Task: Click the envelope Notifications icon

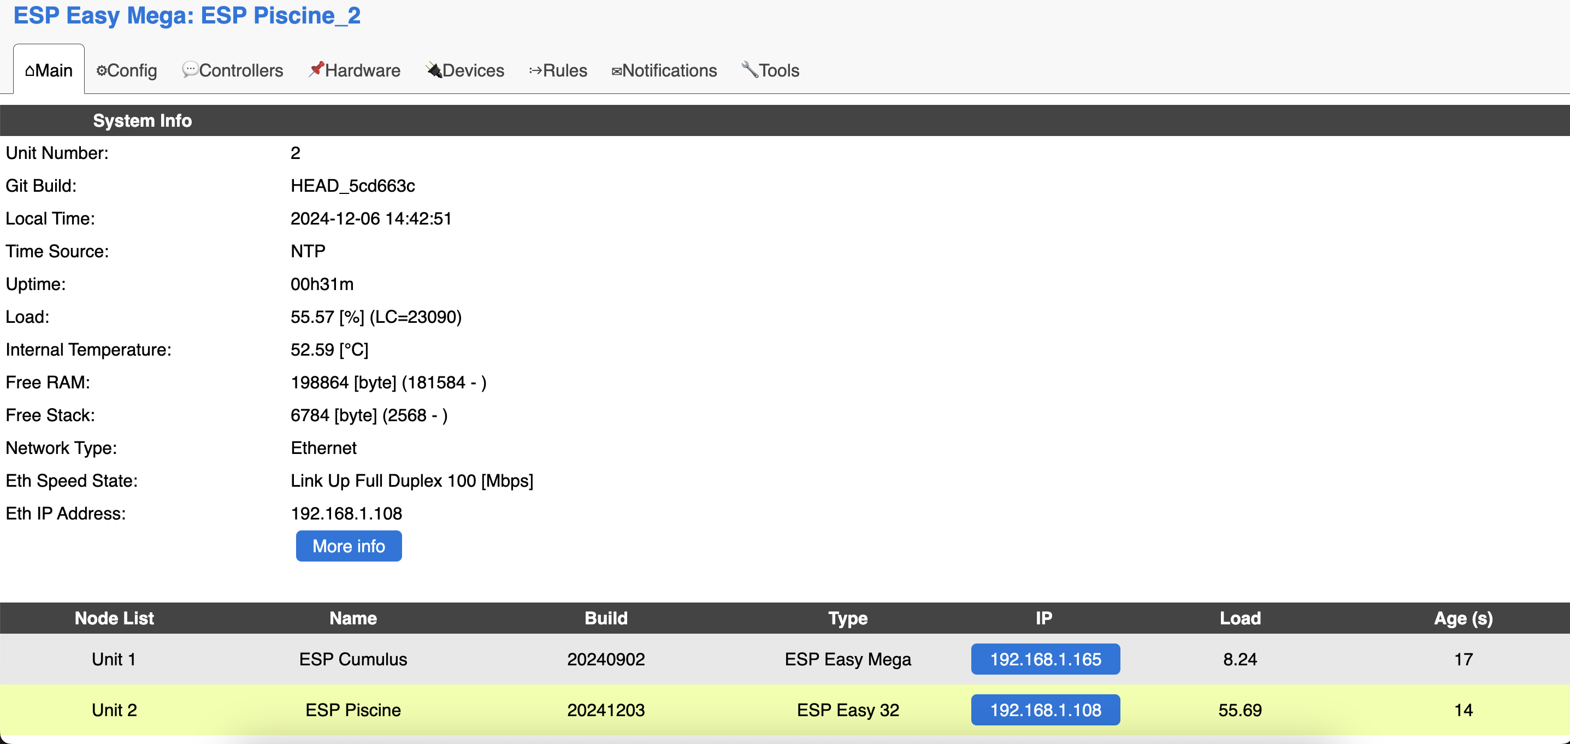Action: click(x=616, y=72)
